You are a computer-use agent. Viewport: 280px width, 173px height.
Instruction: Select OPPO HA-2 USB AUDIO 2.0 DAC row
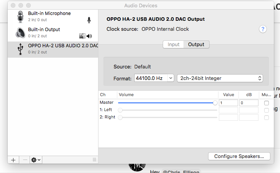(53, 50)
